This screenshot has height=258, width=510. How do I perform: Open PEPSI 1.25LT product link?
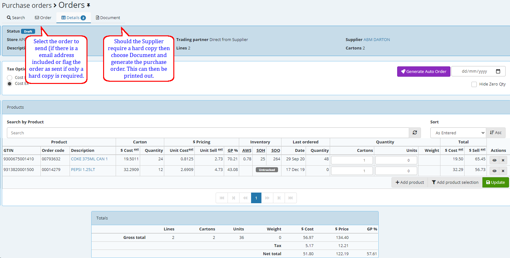point(83,170)
